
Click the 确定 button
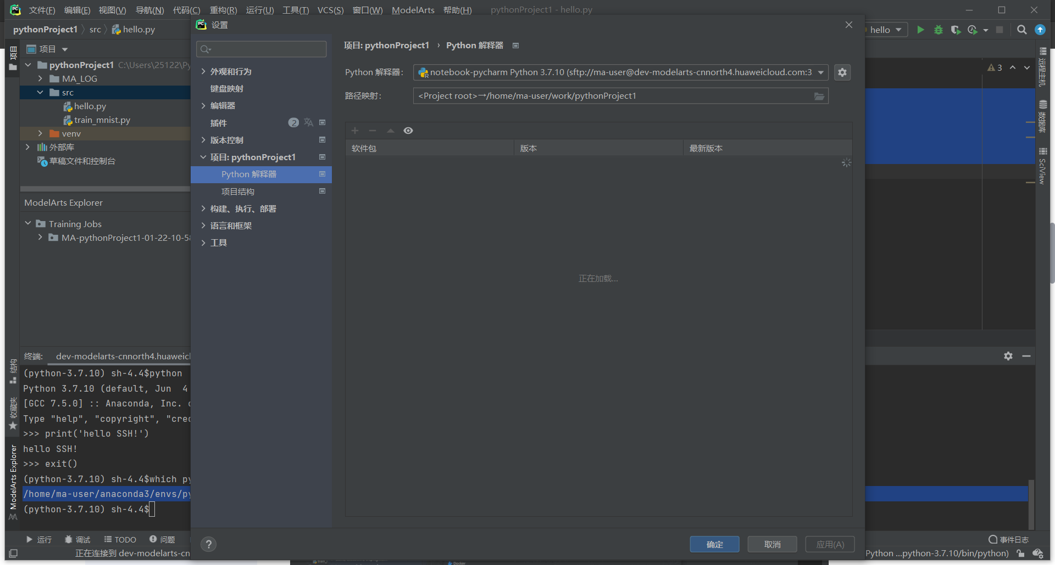(715, 544)
